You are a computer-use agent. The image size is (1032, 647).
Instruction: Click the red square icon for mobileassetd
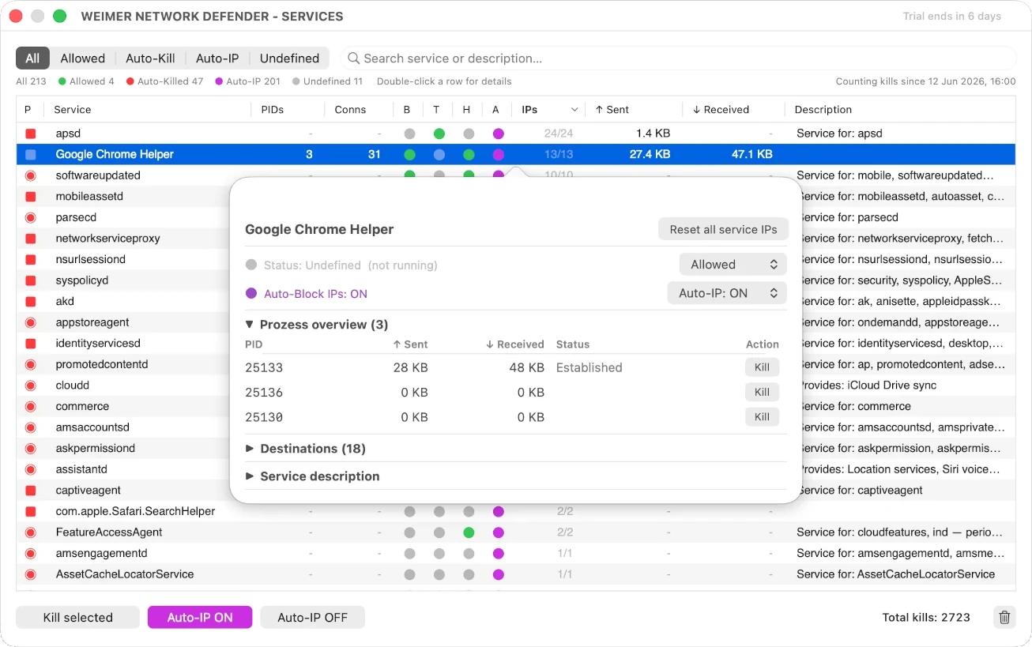(x=31, y=197)
